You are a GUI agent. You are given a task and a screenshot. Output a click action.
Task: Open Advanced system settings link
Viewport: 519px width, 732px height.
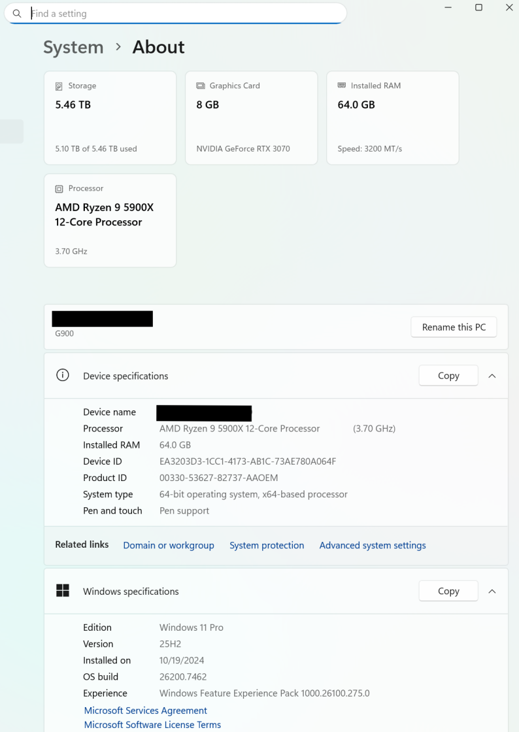tap(373, 545)
